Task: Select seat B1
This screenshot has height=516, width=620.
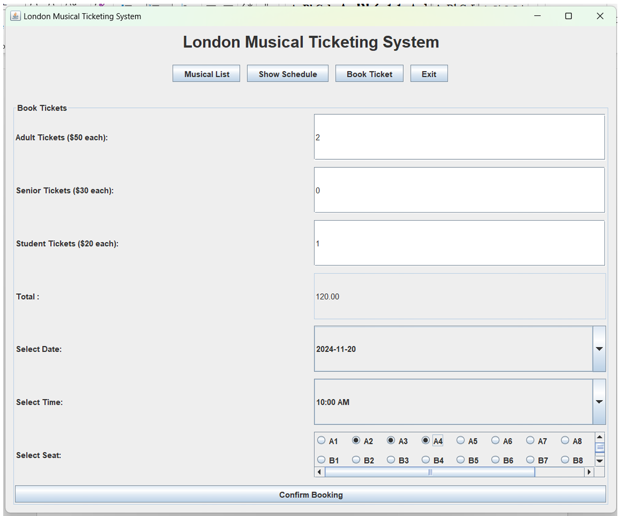Action: tap(321, 459)
